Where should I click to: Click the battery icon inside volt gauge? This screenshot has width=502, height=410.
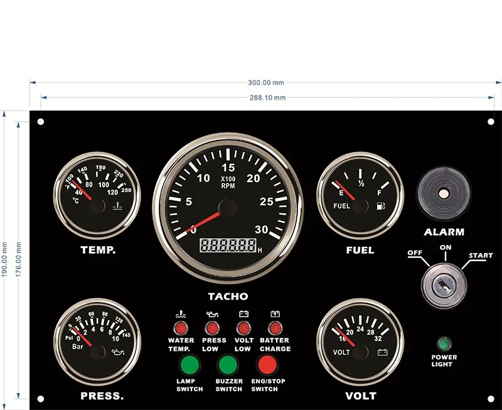click(x=382, y=352)
